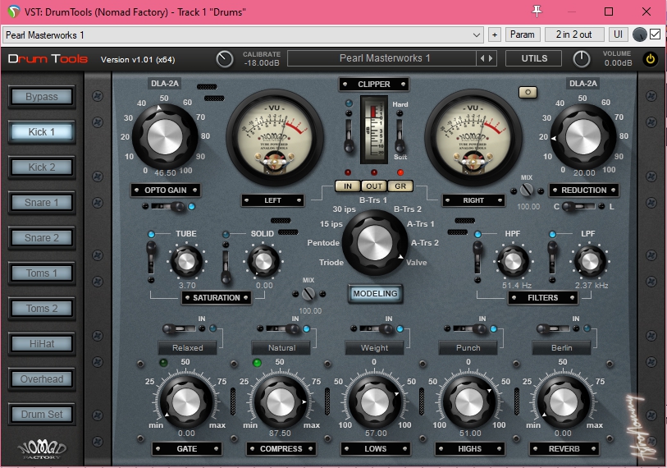The height and width of the screenshot is (468, 667).
Task: Click the REVERB knob
Action: 564,401
